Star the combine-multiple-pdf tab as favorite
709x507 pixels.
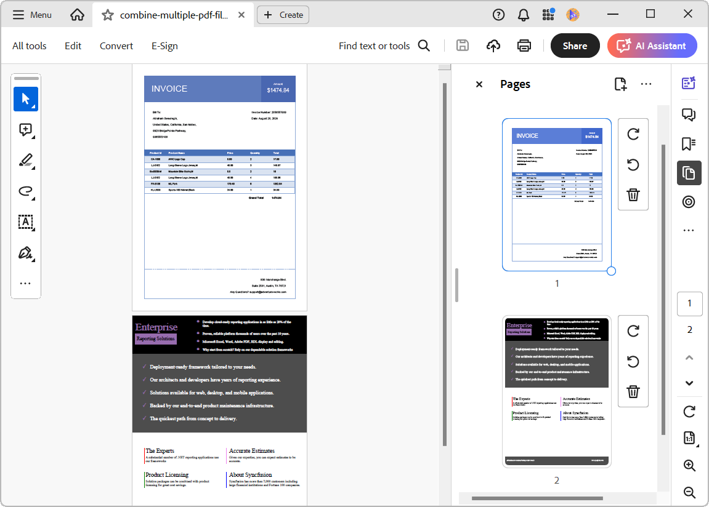[x=108, y=15]
